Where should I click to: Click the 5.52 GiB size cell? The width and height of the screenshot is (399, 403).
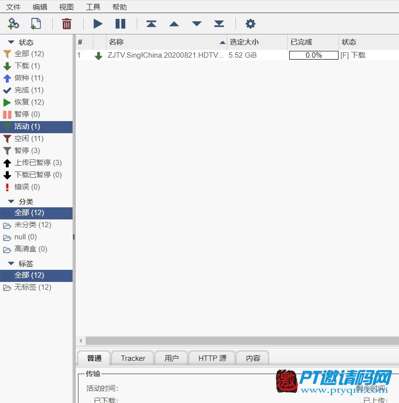tap(242, 55)
